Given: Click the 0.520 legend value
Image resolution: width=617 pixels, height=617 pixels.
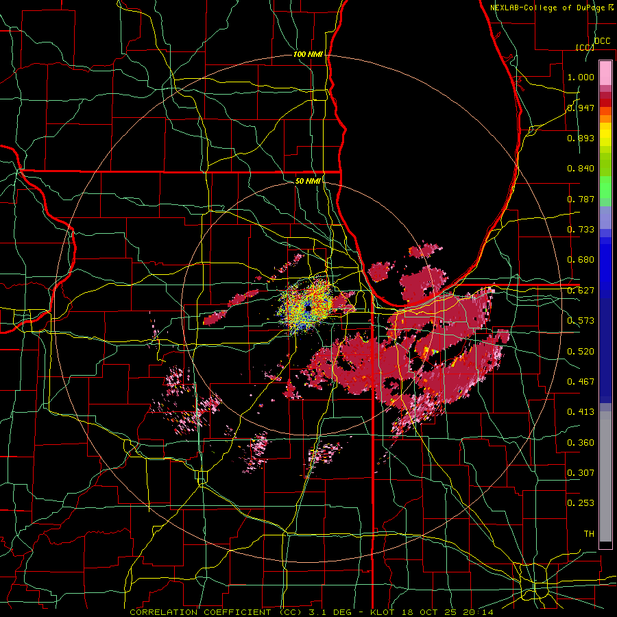Looking at the screenshot, I should [x=581, y=352].
